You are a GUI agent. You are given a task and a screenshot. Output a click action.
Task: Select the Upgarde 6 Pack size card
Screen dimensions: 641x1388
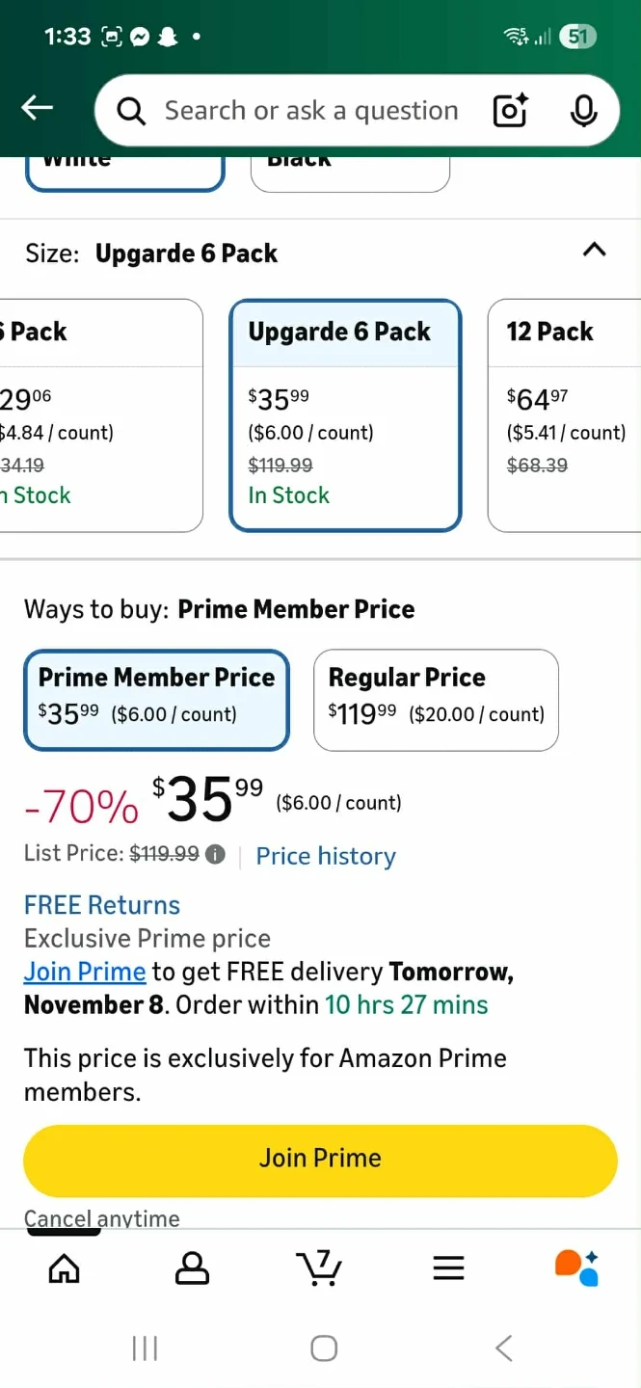pos(345,415)
